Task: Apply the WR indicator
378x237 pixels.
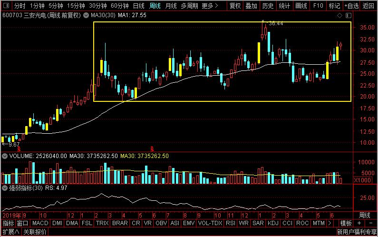Action: coord(243,223)
